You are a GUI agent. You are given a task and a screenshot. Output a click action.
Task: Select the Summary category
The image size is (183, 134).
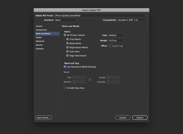tap(47, 49)
